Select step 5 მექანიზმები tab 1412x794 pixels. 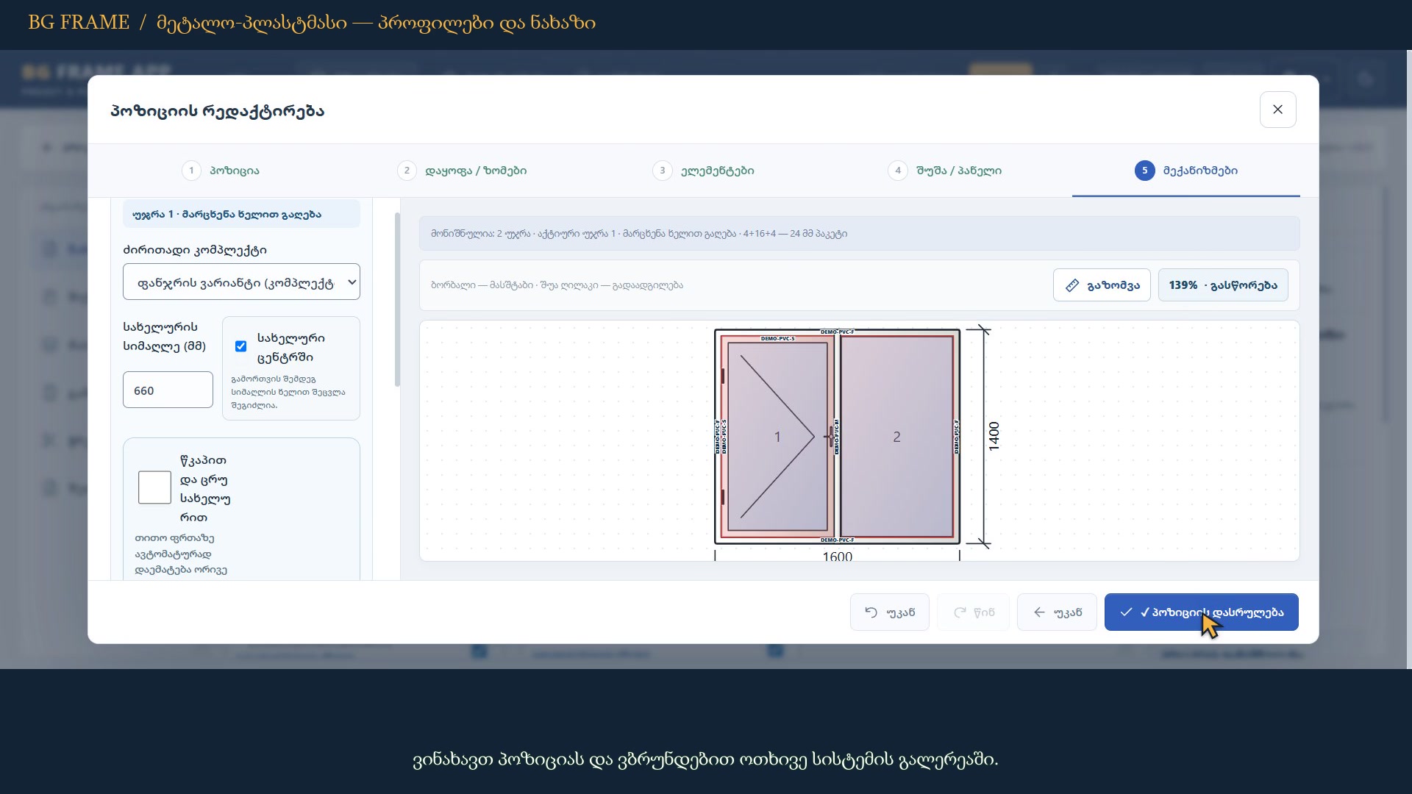click(x=1186, y=171)
